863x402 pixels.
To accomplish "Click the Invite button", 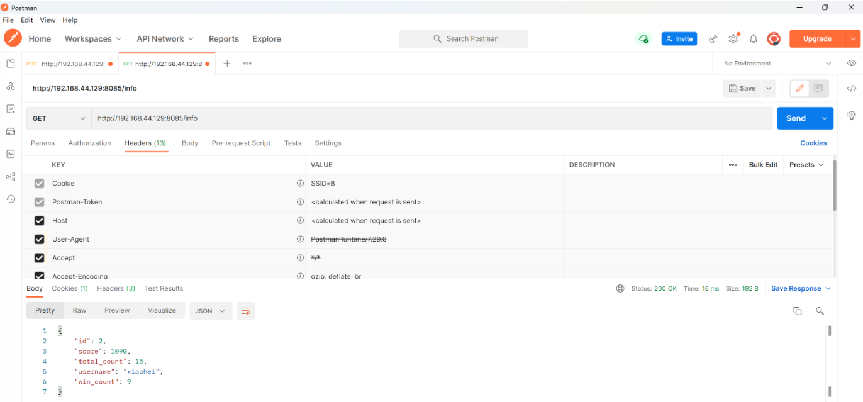I will (x=679, y=39).
